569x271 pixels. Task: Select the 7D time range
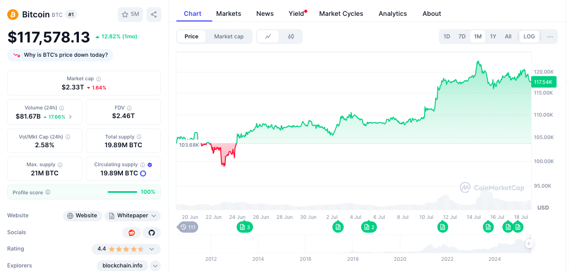tap(462, 36)
